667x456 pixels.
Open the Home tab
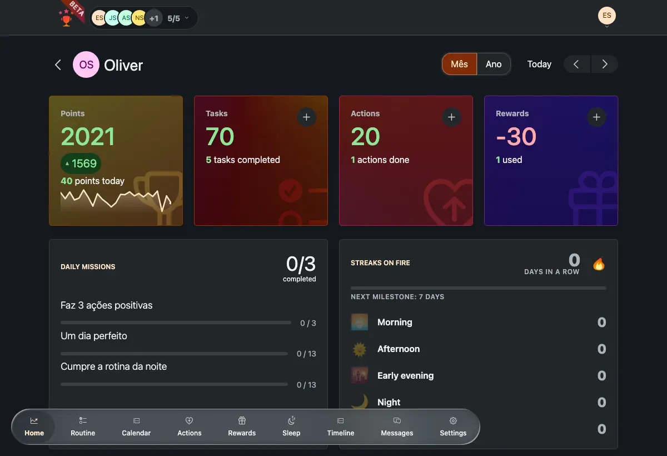coord(34,427)
